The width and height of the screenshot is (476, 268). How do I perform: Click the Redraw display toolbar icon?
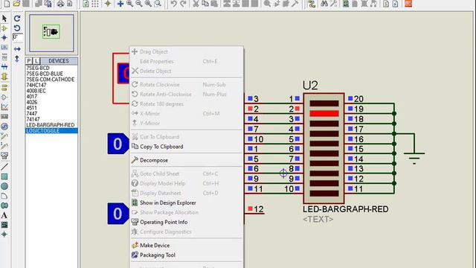click(x=86, y=4)
